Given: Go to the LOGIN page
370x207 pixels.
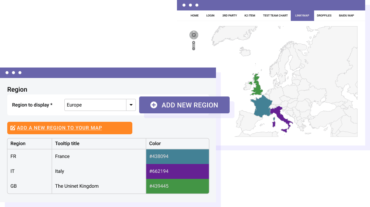Looking at the screenshot, I should [210, 16].
